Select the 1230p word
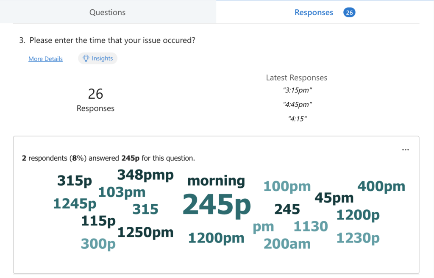 (358, 238)
